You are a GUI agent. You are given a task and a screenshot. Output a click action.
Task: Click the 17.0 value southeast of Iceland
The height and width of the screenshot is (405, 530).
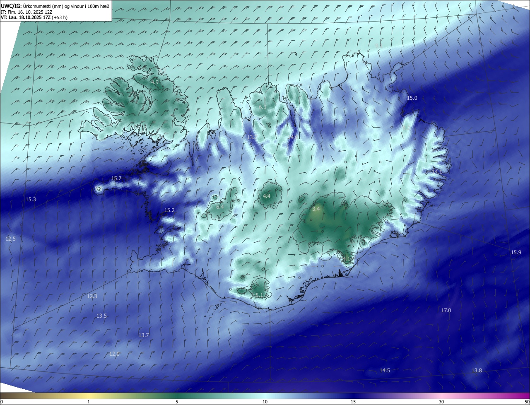446,311
